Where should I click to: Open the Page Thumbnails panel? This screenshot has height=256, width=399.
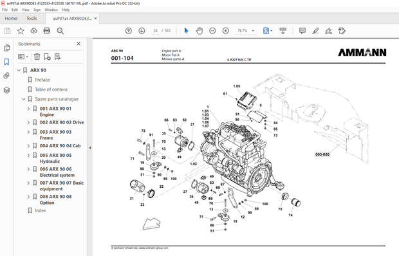[x=7, y=48]
